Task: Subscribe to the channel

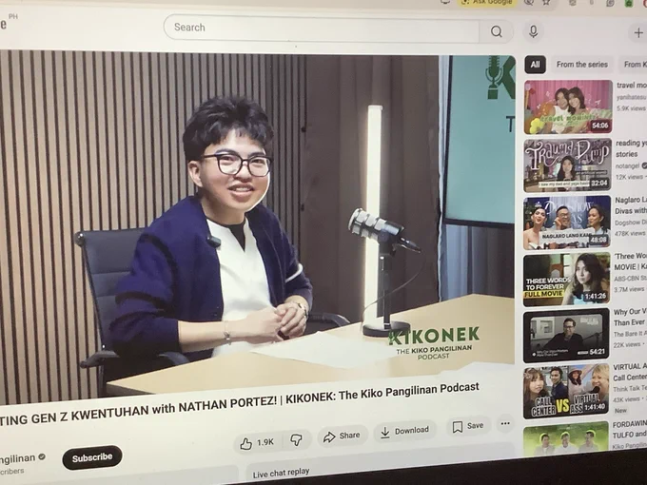Action: (x=92, y=457)
